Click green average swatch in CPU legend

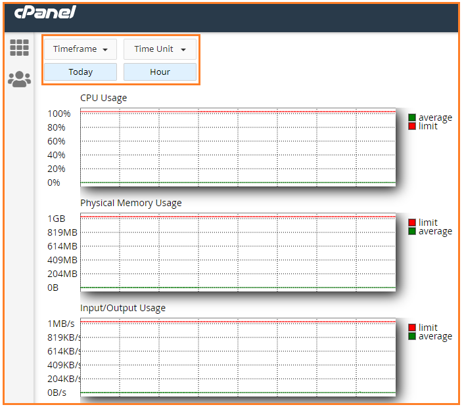[412, 118]
